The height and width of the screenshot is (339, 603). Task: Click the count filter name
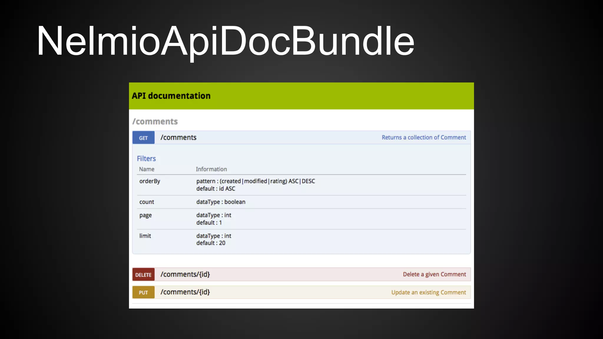pos(147,202)
